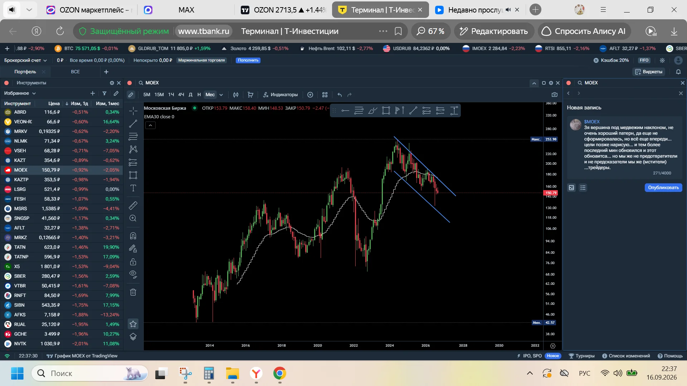687x386 pixels.
Task: Expand the Брокерский счет account dropdown
Action: tap(26, 60)
